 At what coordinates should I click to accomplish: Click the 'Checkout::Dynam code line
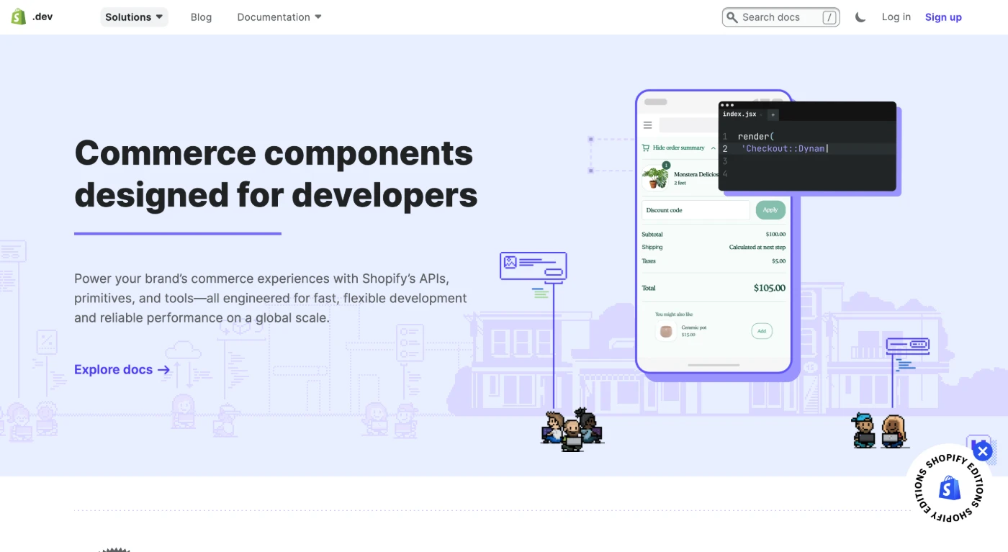tap(785, 148)
